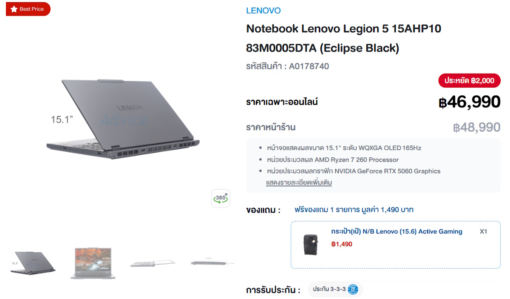Expand details with แสดงรายละเอียดเพิ่มเติม link
The height and width of the screenshot is (299, 510).
coord(299,182)
